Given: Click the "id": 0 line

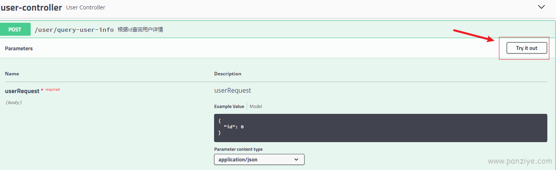Looking at the screenshot, I should pos(234,127).
